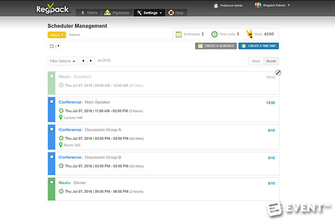Click the disabled icon on Breakfast row
Viewport: 335px width, 222px height.
(x=278, y=72)
